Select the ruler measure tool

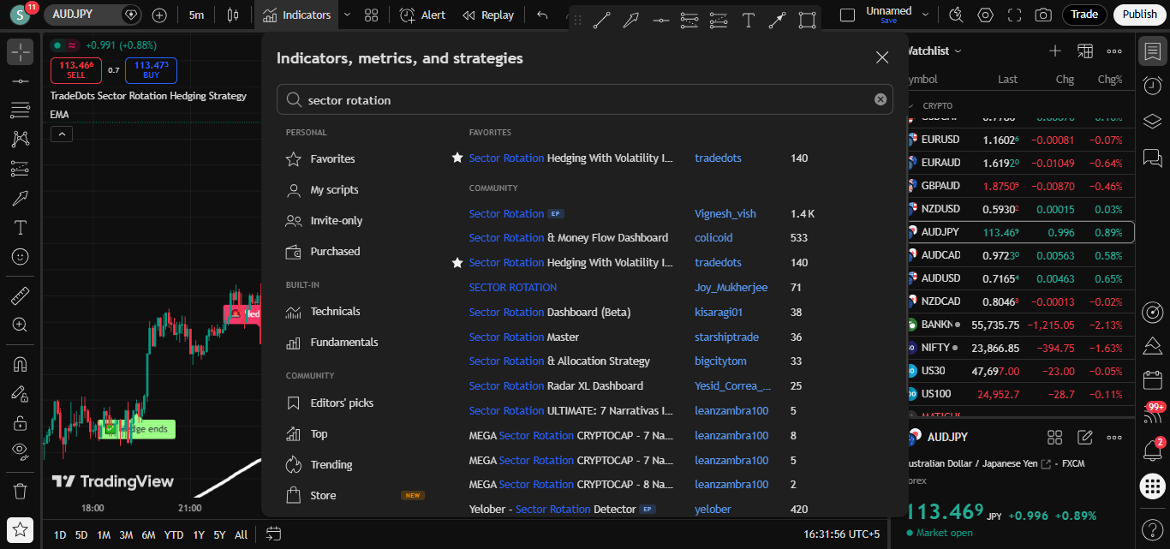tap(21, 296)
